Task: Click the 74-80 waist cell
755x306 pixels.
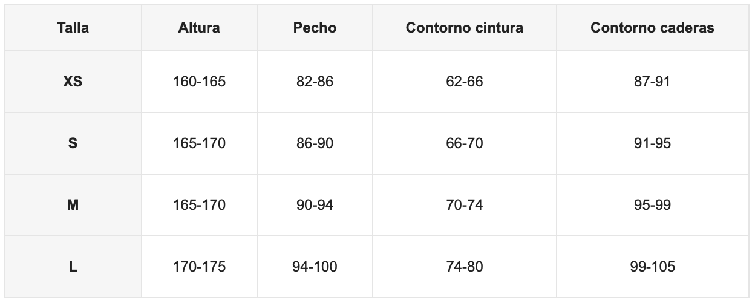Action: click(x=465, y=267)
